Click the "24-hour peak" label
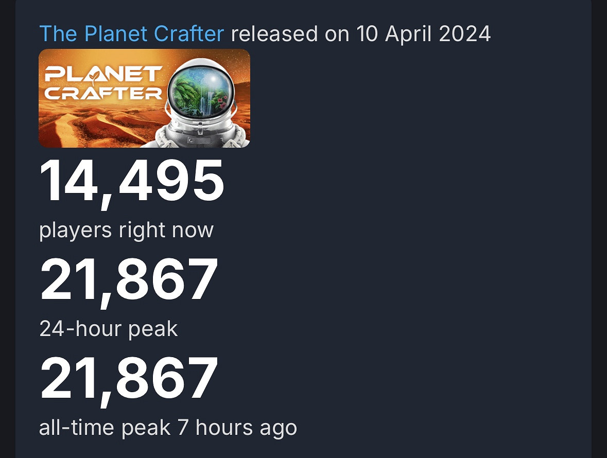607x458 pixels. (109, 329)
